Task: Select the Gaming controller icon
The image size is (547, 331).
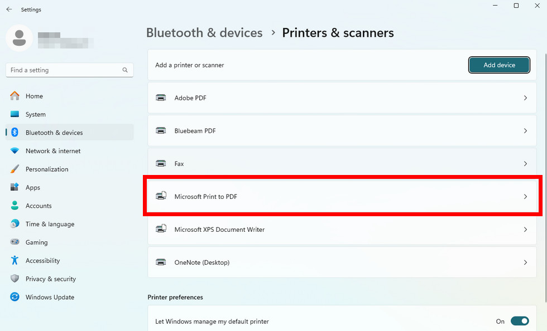Action: 13,242
